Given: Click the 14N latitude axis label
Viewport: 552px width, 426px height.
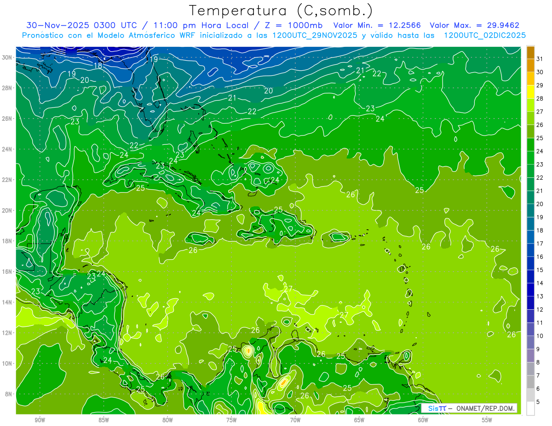Looking at the screenshot, I should (8, 302).
